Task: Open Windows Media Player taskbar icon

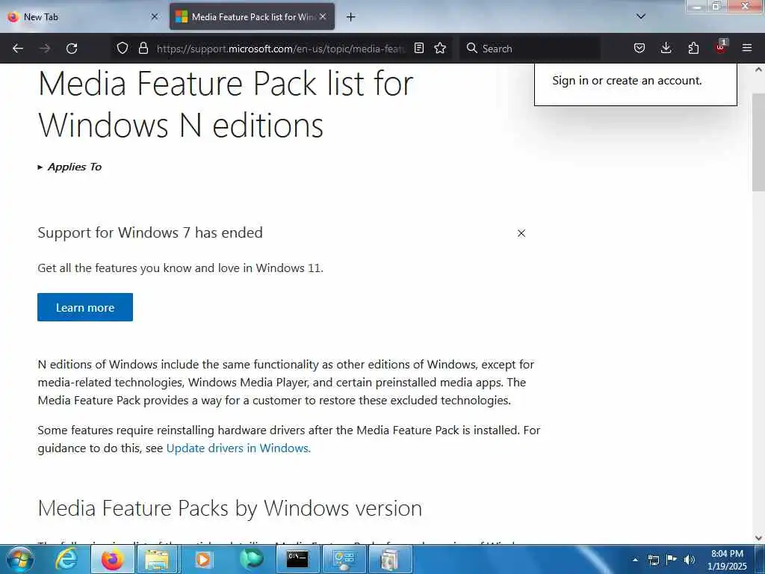Action: point(203,559)
